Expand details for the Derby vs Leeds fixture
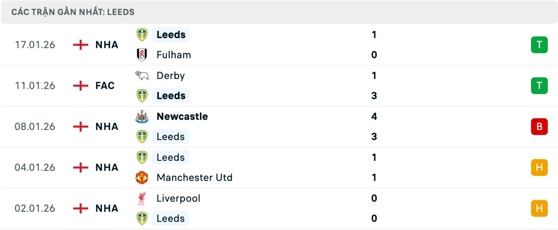Image resolution: width=558 pixels, height=230 pixels. [279, 85]
